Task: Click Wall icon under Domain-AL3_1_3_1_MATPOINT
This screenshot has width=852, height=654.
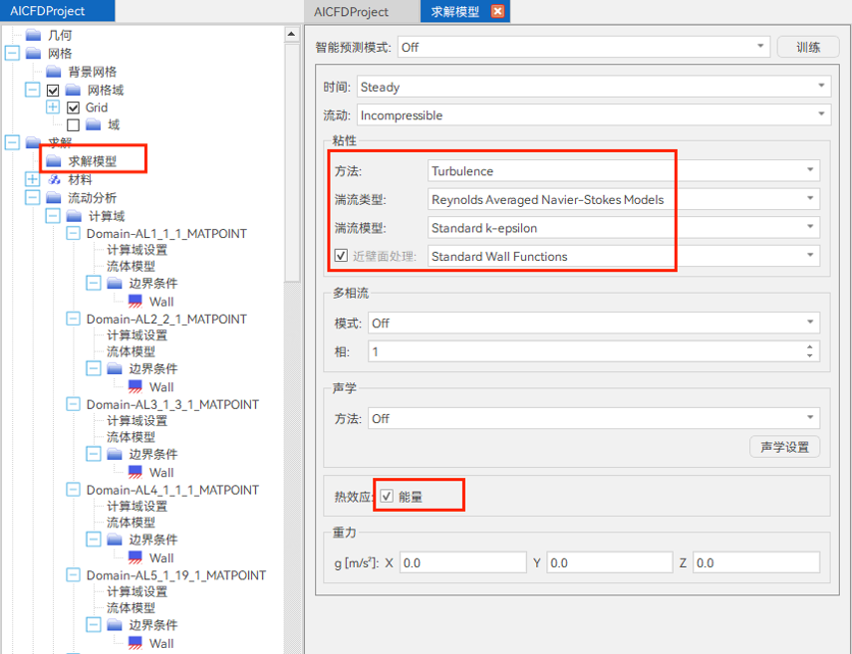Action: (135, 472)
